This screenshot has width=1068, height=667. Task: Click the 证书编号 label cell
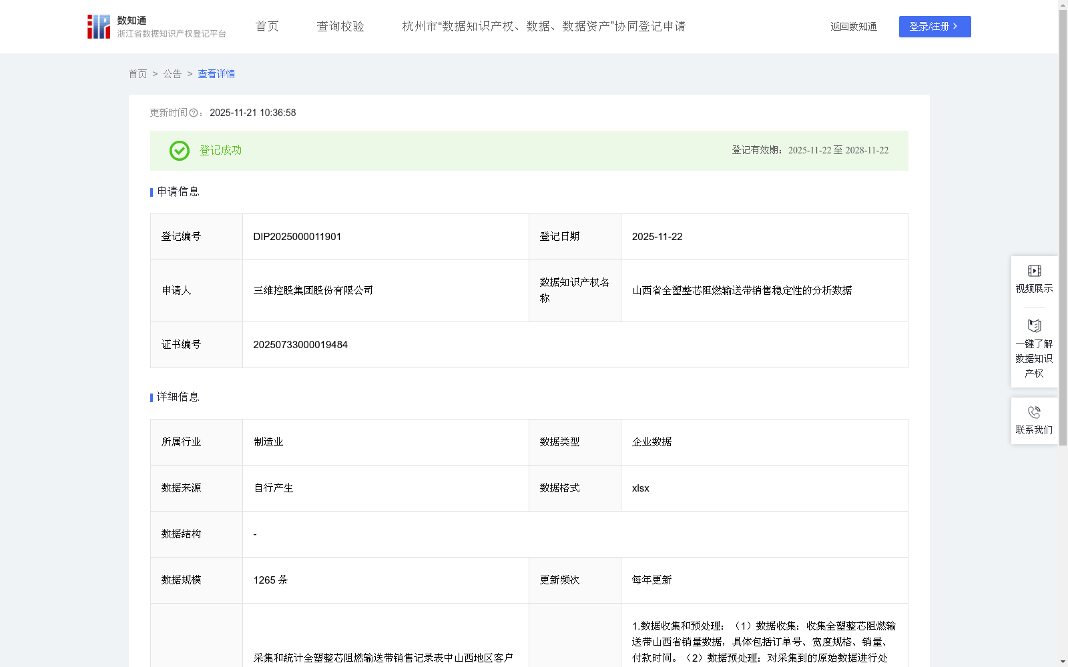[197, 345]
